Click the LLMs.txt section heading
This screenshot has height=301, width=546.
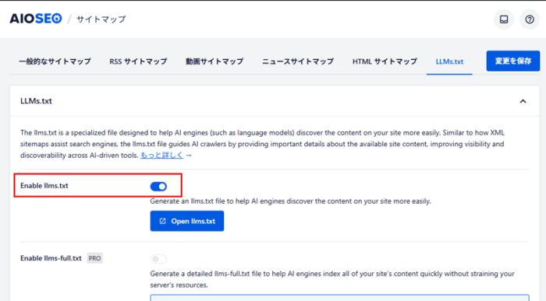[36, 101]
